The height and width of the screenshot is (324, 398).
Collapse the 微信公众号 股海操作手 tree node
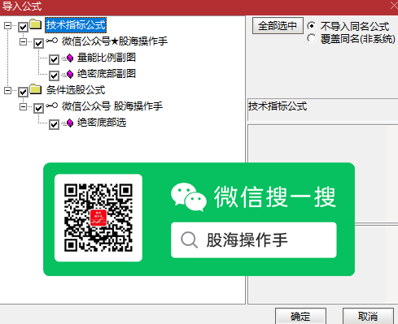(23, 107)
